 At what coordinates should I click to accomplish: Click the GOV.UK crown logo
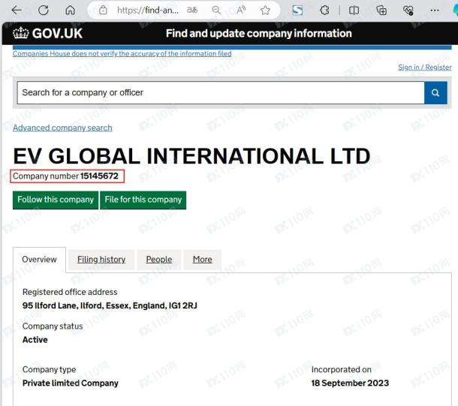pos(47,33)
